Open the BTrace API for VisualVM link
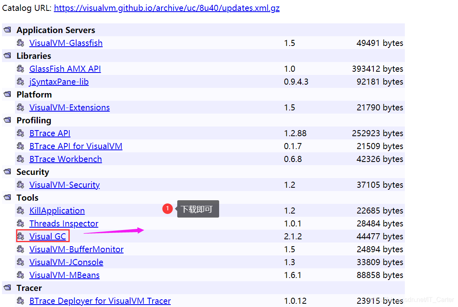This screenshot has height=307, width=458. [x=76, y=146]
